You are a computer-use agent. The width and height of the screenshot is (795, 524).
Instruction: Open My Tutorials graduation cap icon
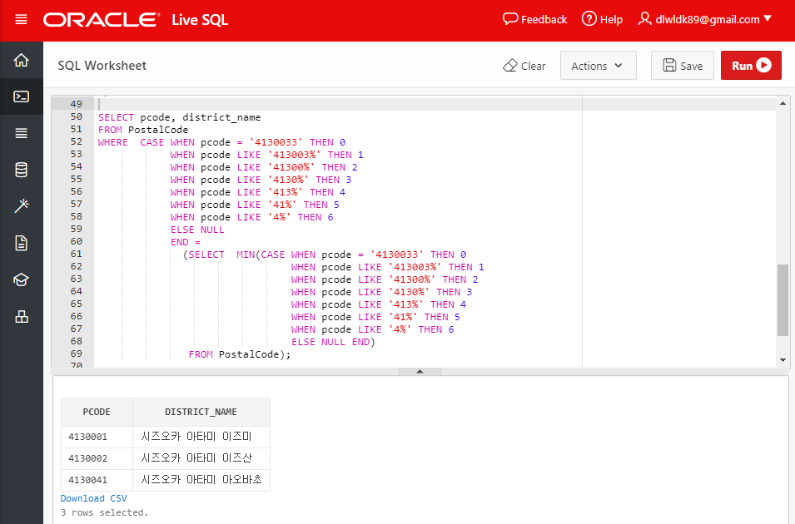tap(22, 279)
